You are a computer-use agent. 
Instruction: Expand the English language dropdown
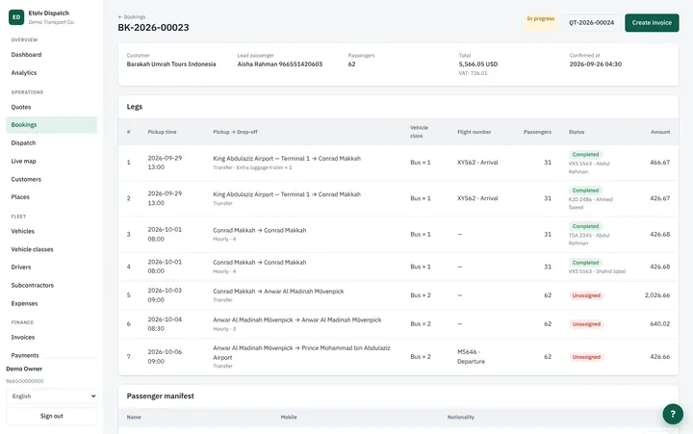pos(52,396)
